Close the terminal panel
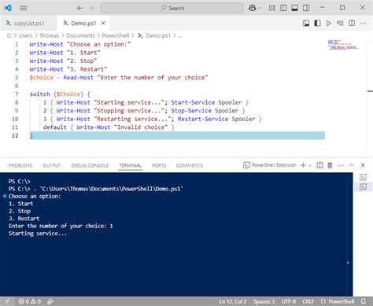Image resolution: width=373 pixels, height=306 pixels. coord(363,165)
